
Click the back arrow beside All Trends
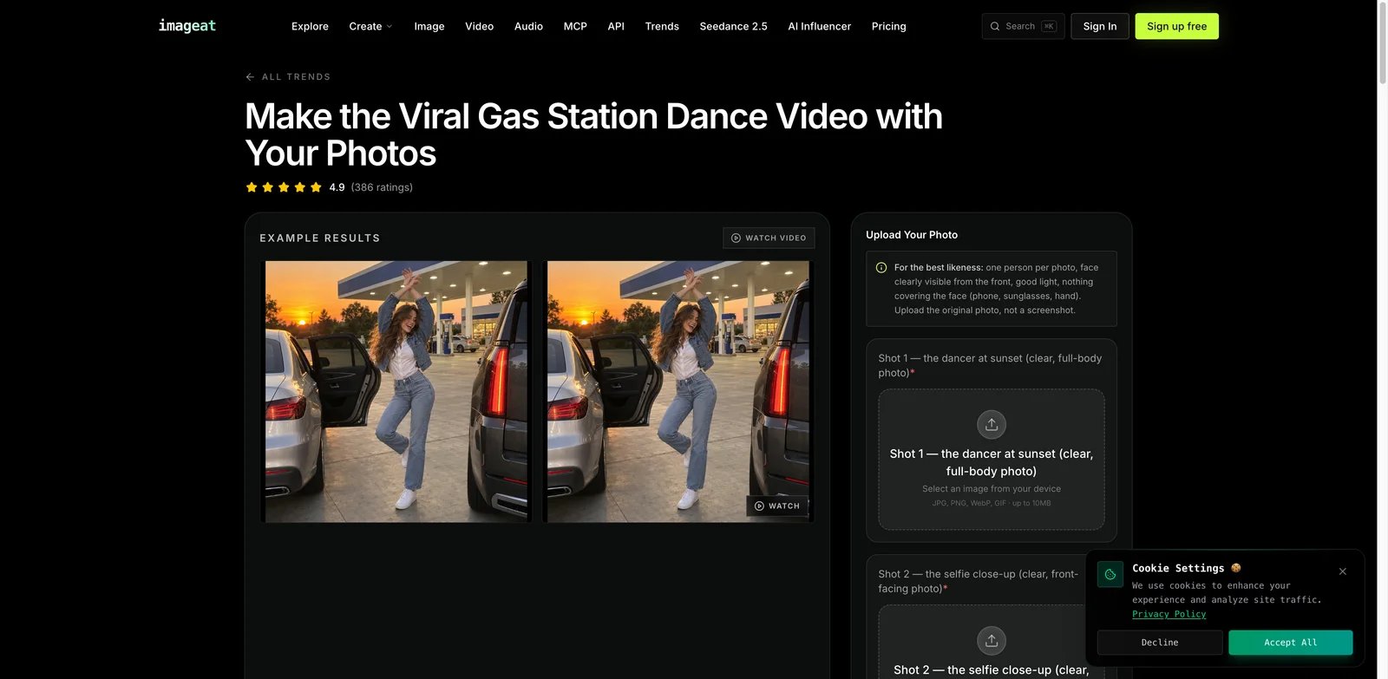pyautogui.click(x=250, y=77)
